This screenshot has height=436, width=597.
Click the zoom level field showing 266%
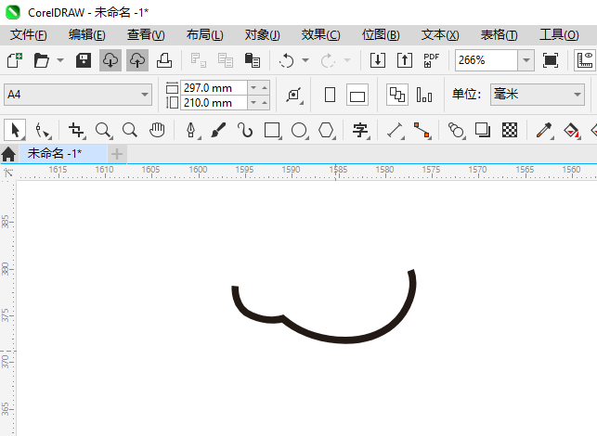coord(487,60)
